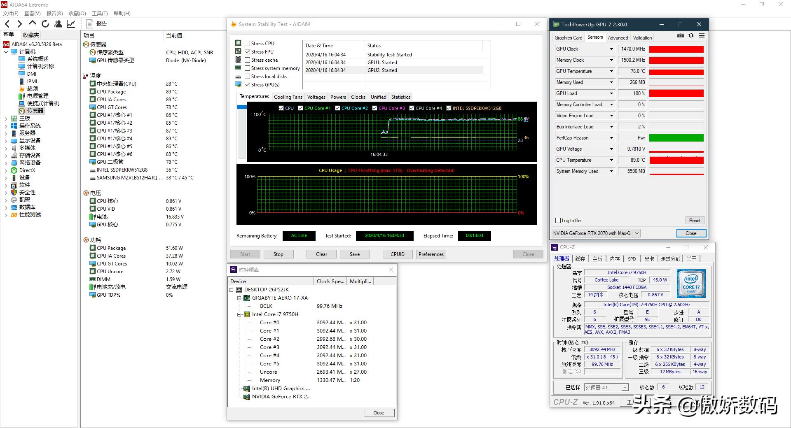Click the refresh icon in AIDA64 toolbar
Screen dimensions: 791x428
(x=45, y=24)
